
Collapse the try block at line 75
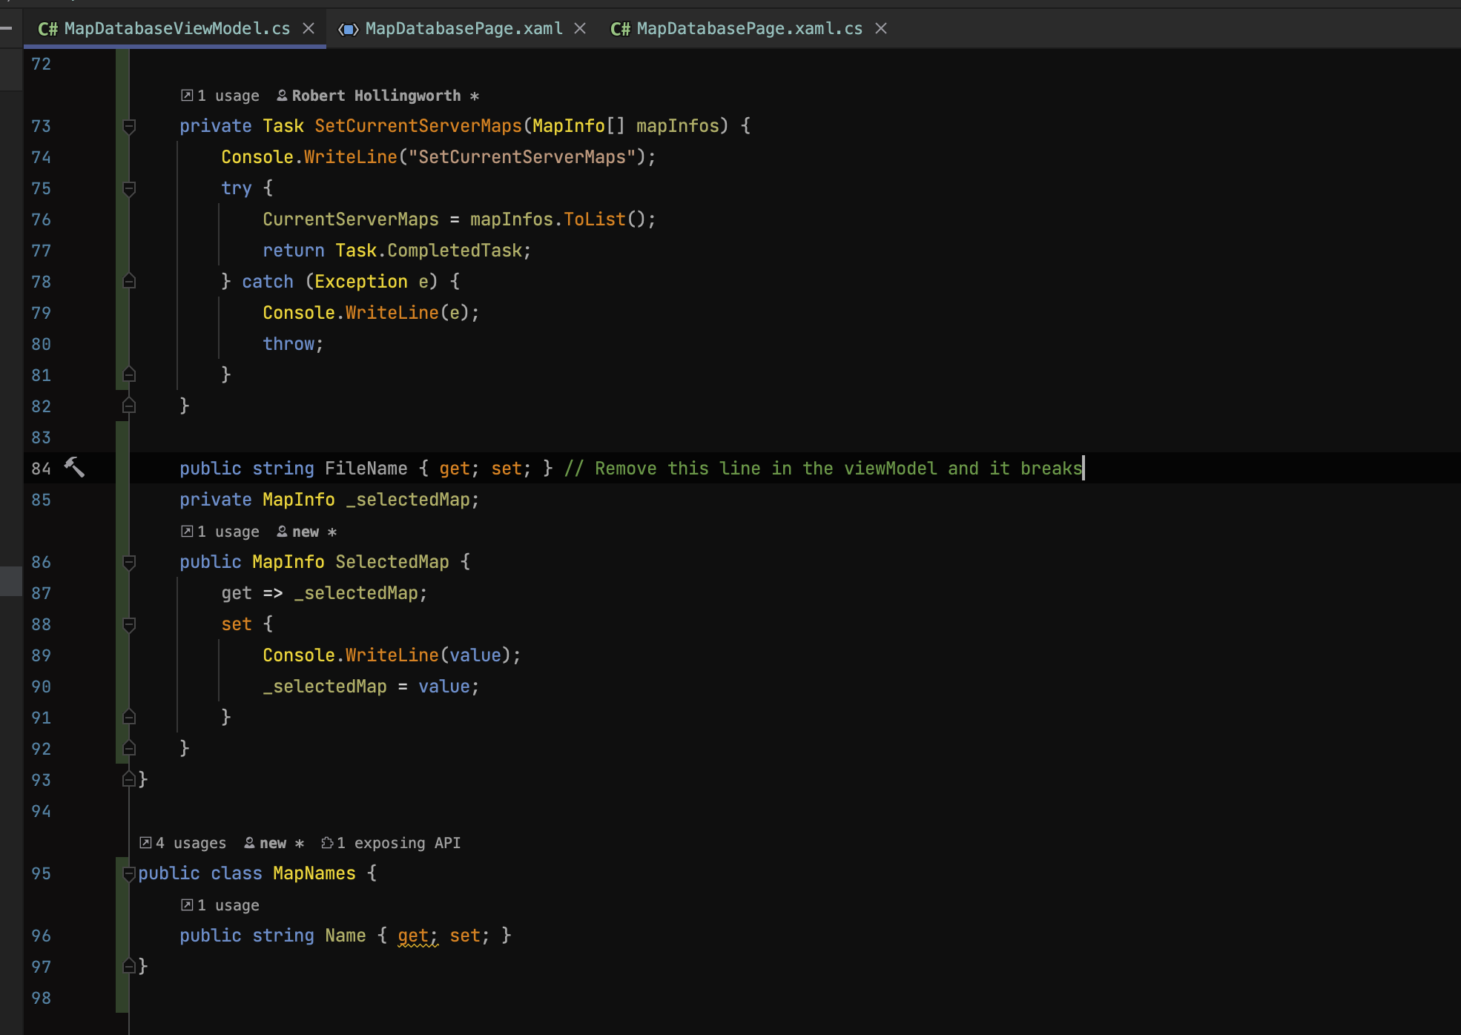point(129,188)
